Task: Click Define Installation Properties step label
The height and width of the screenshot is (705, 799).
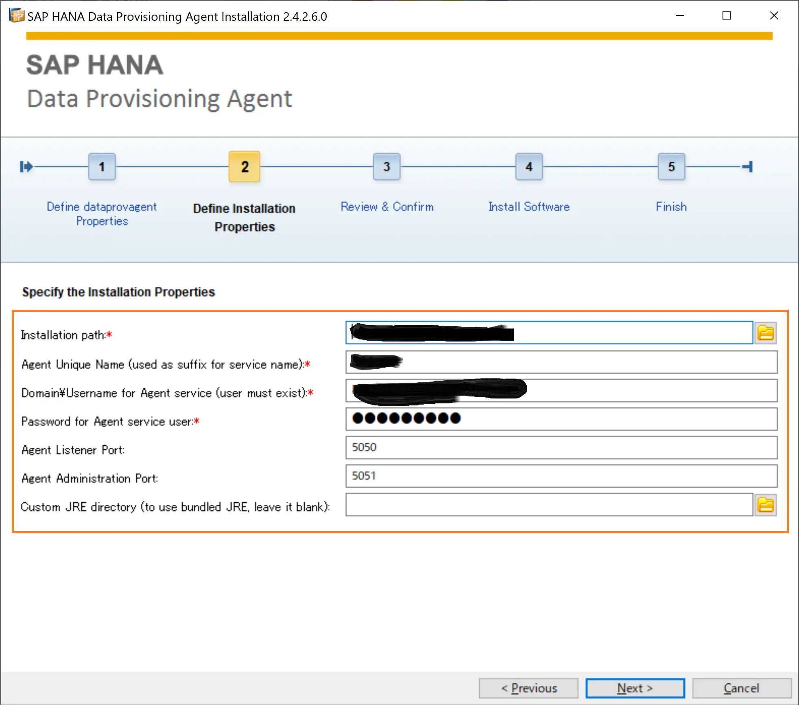Action: click(245, 217)
